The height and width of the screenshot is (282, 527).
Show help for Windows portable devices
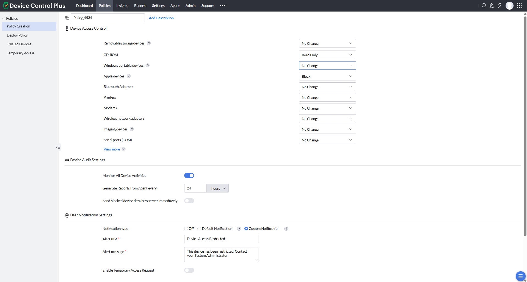[x=148, y=65]
